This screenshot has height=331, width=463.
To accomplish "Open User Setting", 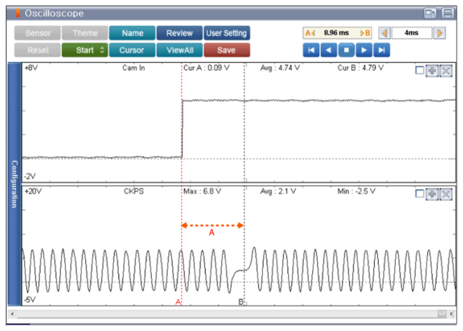I will point(226,33).
